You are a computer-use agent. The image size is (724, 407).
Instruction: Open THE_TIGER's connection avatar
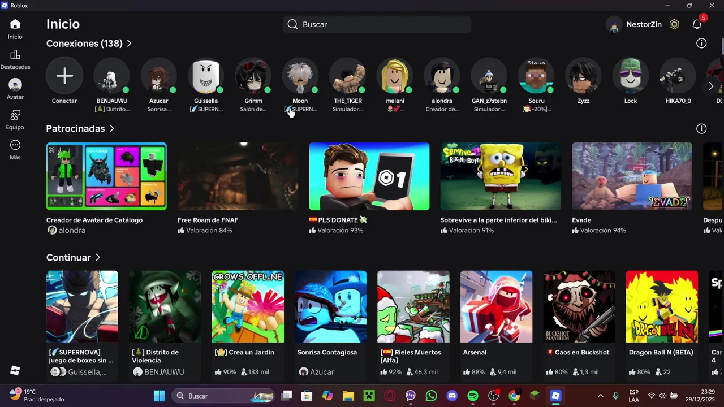pos(347,76)
